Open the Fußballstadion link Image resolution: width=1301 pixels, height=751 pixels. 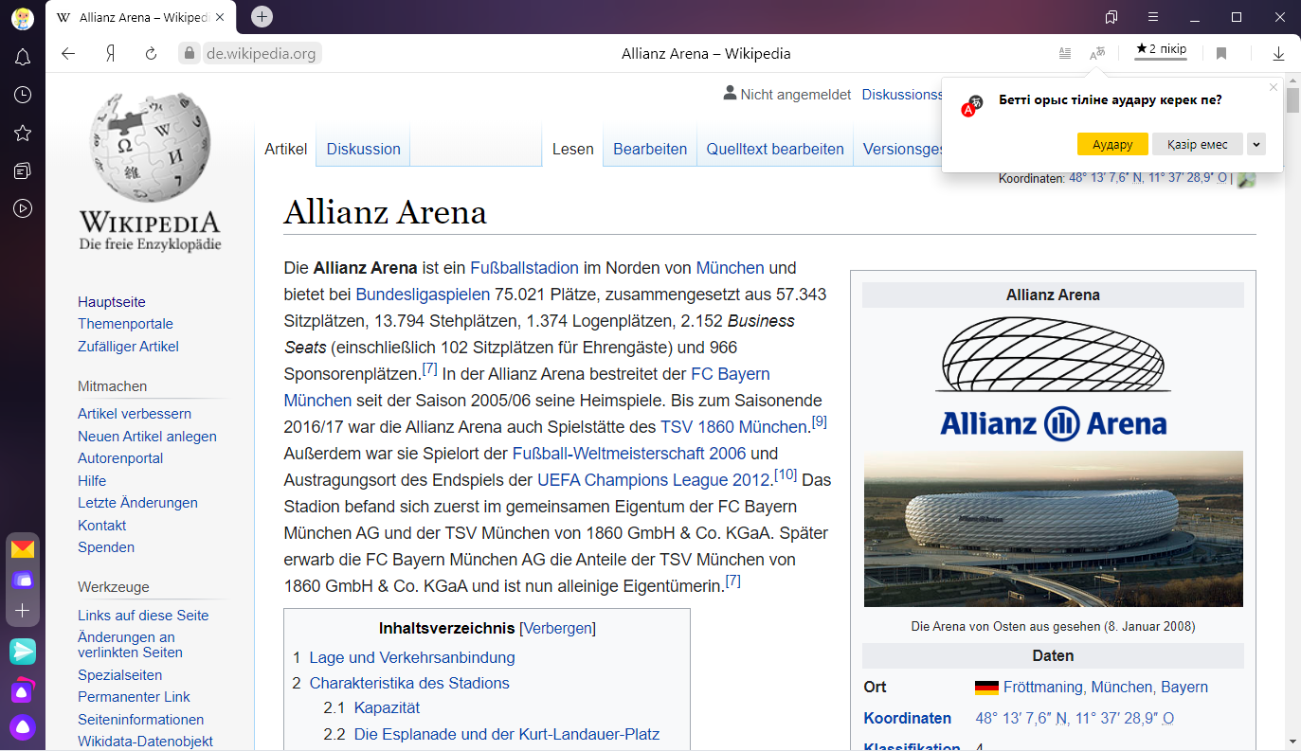point(524,267)
